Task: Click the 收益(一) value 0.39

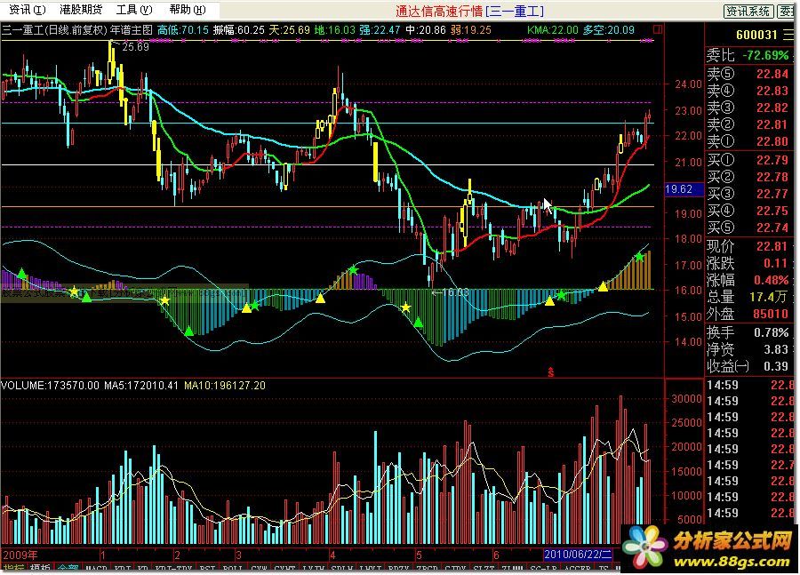Action: 775,366
